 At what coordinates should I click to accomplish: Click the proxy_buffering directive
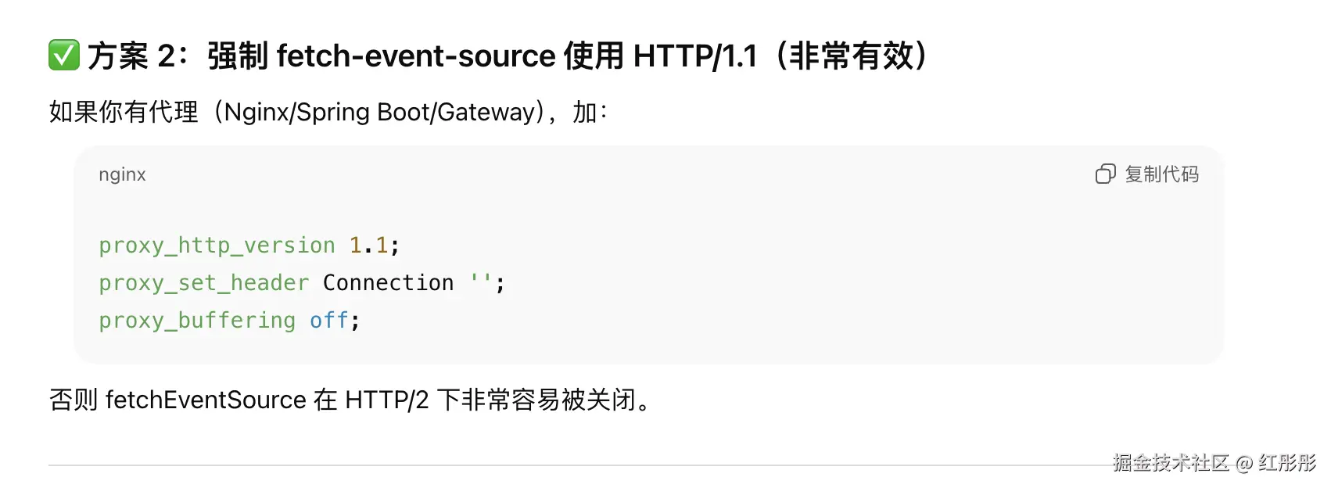pos(197,321)
